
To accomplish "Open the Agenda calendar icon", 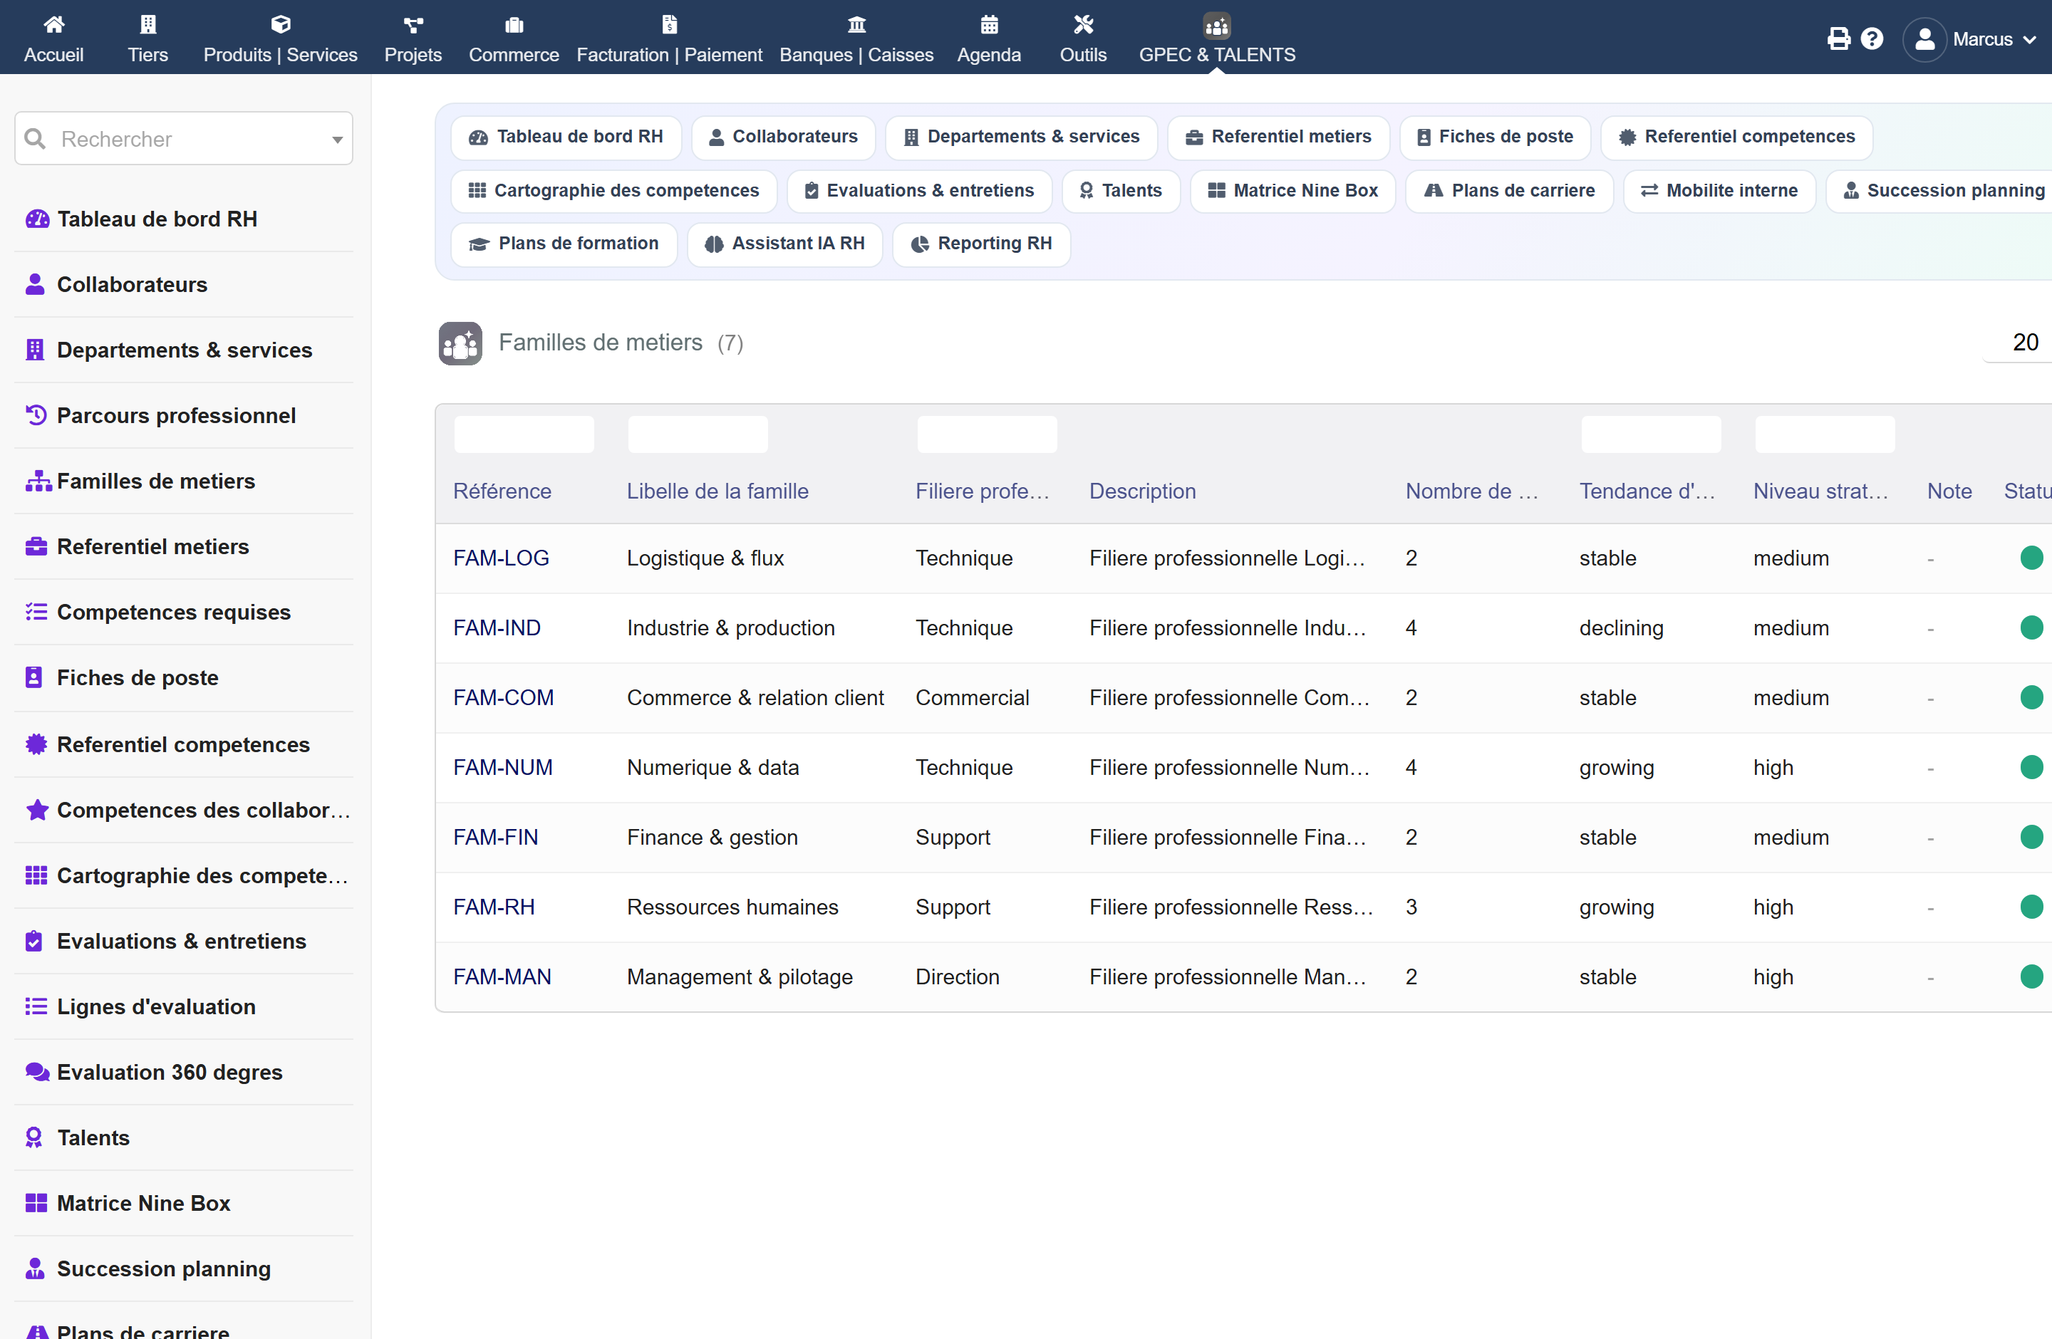I will pyautogui.click(x=989, y=24).
